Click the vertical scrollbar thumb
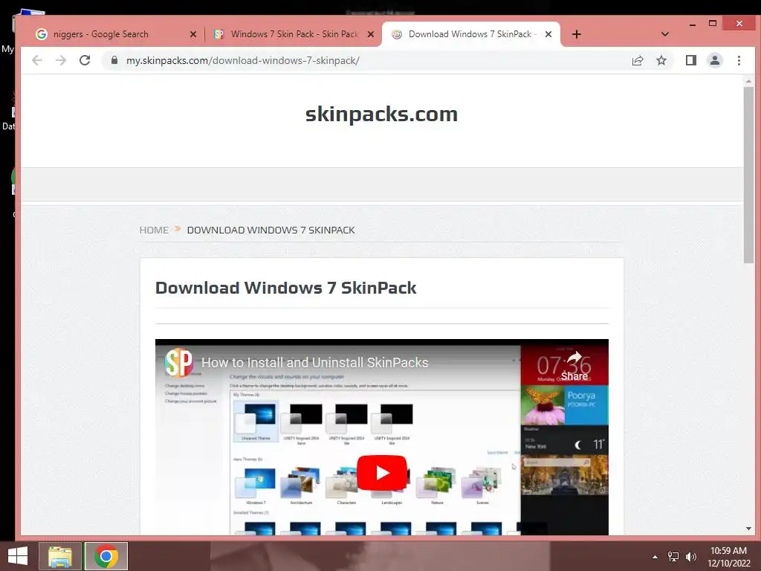Screen dimensions: 761x571 pos(748,175)
